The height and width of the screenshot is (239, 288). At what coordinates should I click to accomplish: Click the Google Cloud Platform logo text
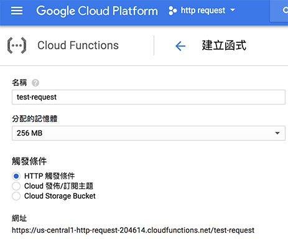(97, 11)
